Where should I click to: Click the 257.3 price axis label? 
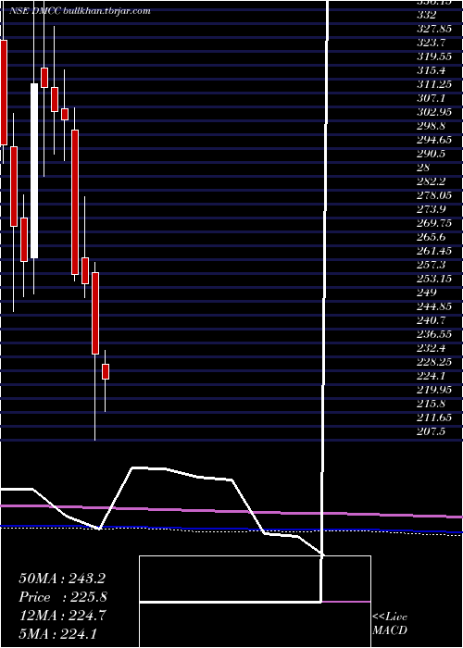coord(431,265)
